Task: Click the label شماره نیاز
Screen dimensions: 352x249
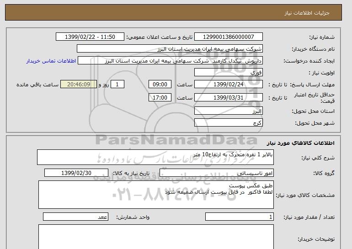Action: pos(322,37)
